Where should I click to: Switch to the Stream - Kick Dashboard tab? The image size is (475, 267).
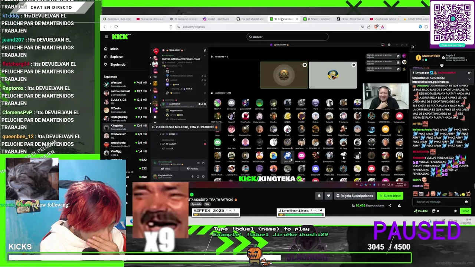coord(318,19)
